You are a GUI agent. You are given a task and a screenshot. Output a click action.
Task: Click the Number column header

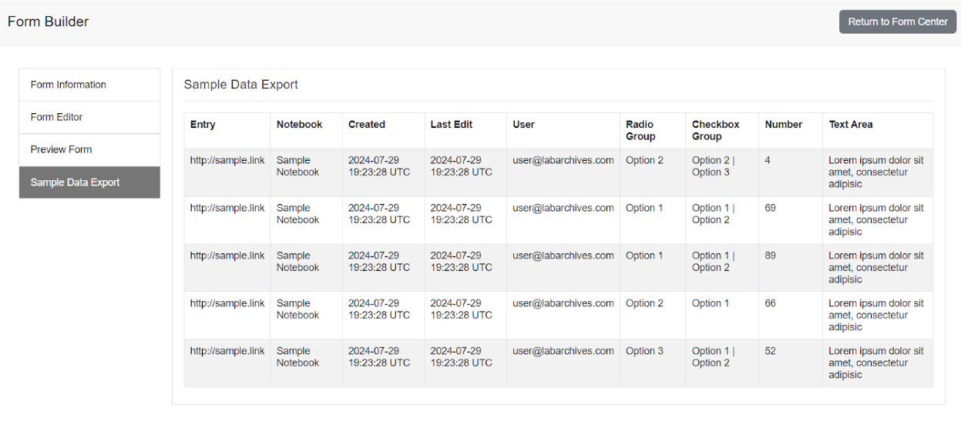[784, 125]
